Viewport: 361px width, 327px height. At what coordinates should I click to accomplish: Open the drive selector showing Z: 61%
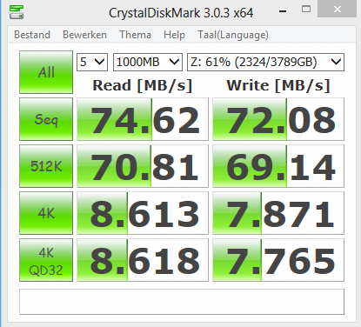tap(265, 62)
